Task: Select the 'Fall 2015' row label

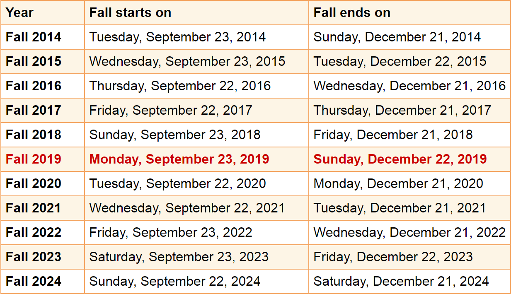Action: tap(34, 61)
